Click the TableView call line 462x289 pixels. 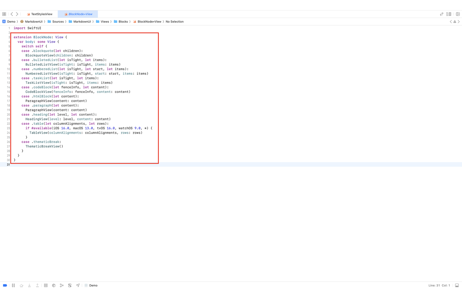pos(86,133)
